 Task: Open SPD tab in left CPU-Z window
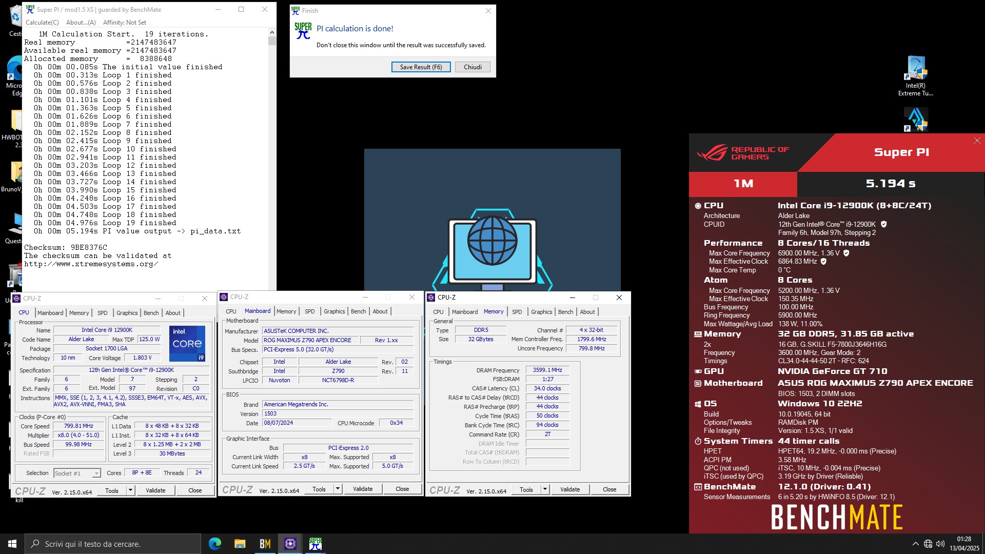point(103,313)
